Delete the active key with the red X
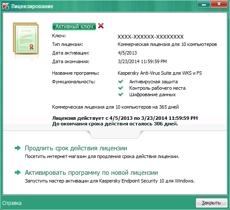The height and width of the screenshot is (210, 230). (101, 26)
